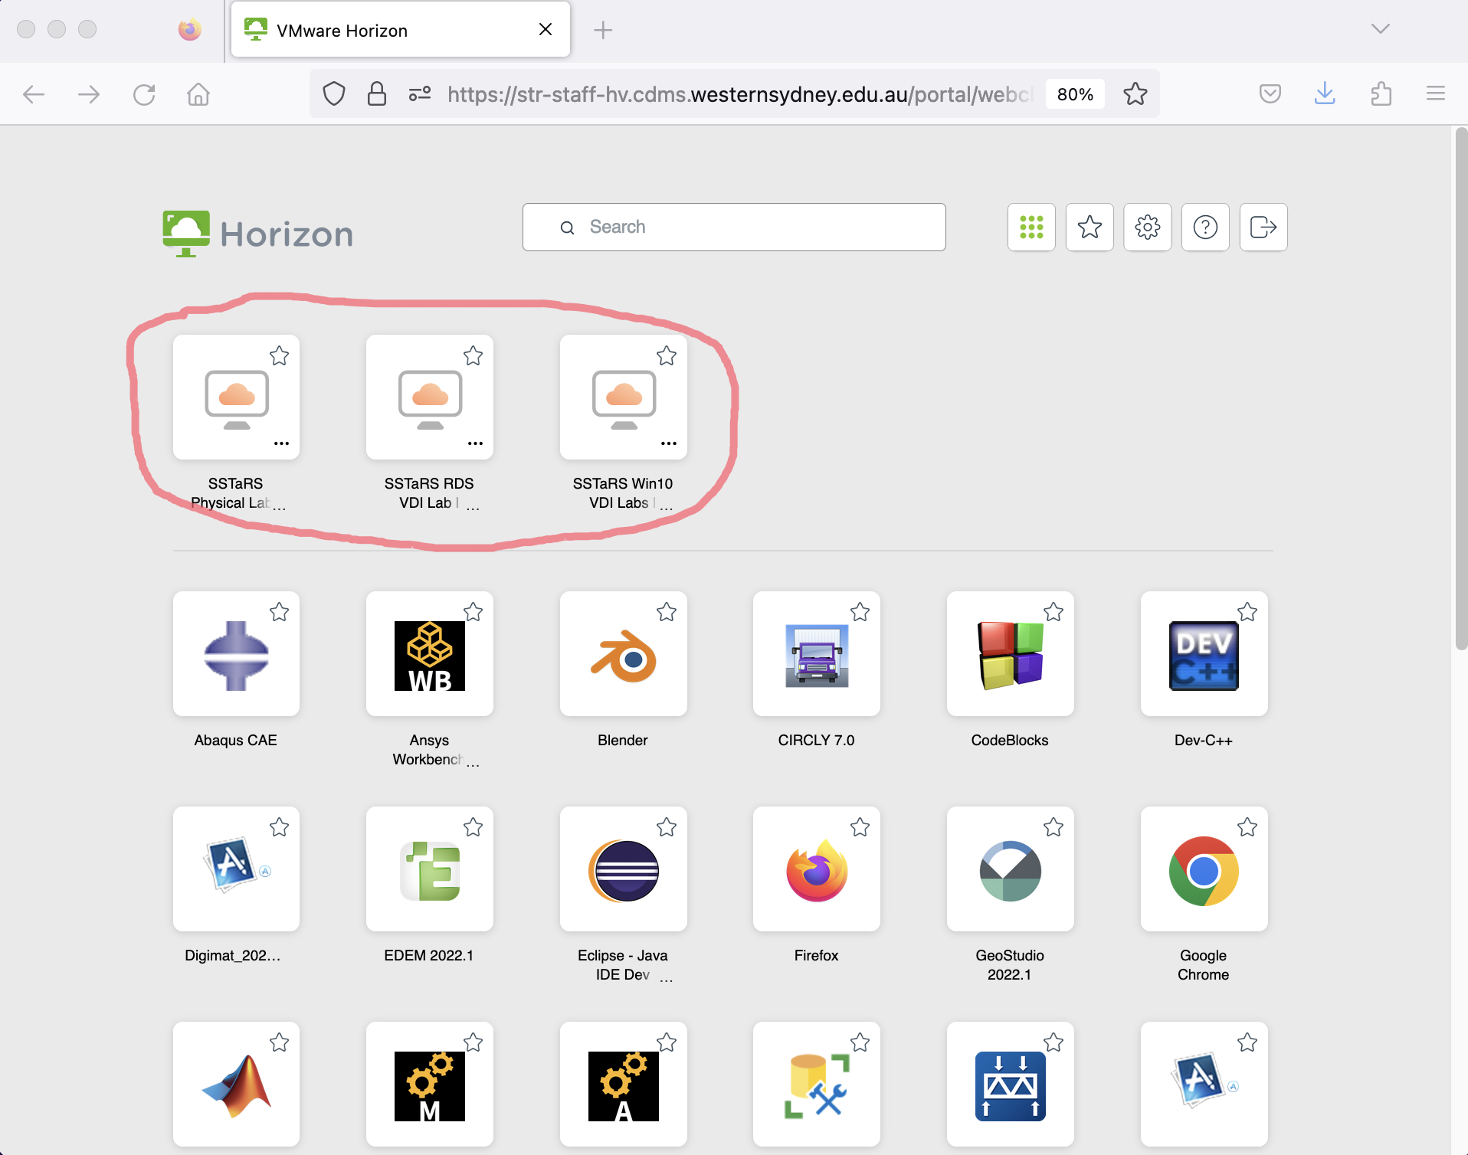Open browser tab list dropdown chevron
This screenshot has width=1468, height=1155.
[x=1381, y=29]
